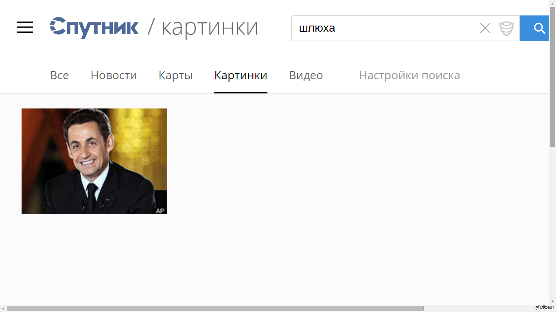Clear the search query with the X icon
Image resolution: width=556 pixels, height=312 pixels.
pyautogui.click(x=485, y=28)
